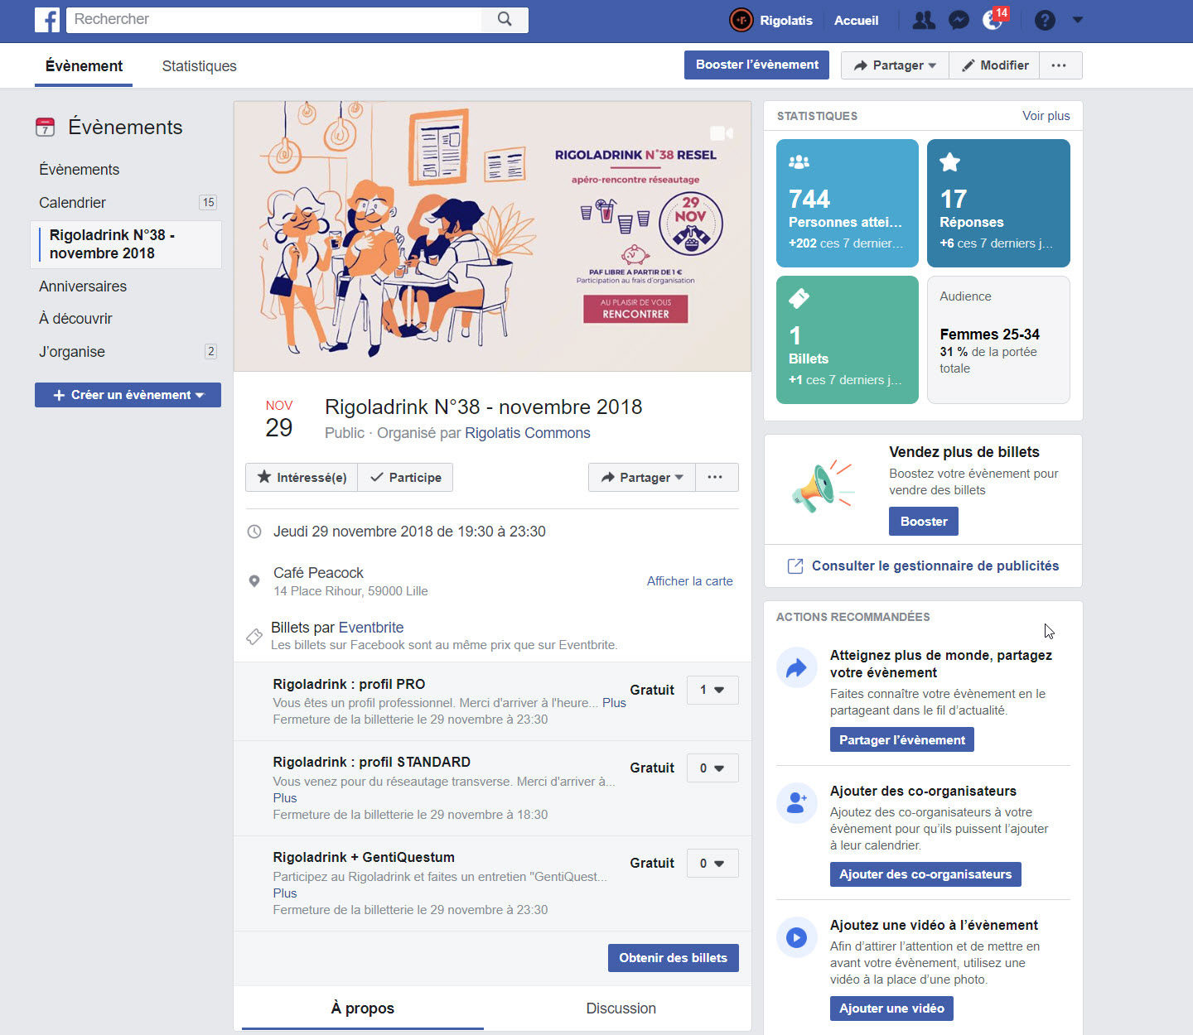Toggle the Intéressé(e) button
This screenshot has width=1193, height=1035.
[x=302, y=478]
